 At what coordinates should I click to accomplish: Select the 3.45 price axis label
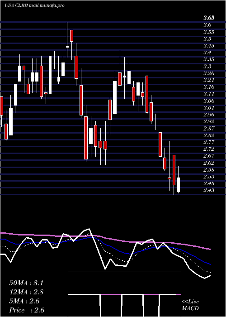pos(209,46)
